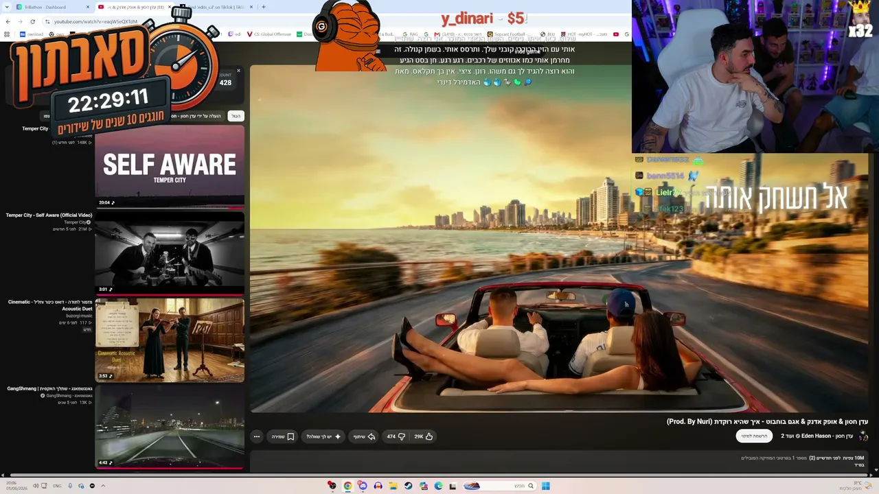Open Chrome from the taskbar

[347, 486]
